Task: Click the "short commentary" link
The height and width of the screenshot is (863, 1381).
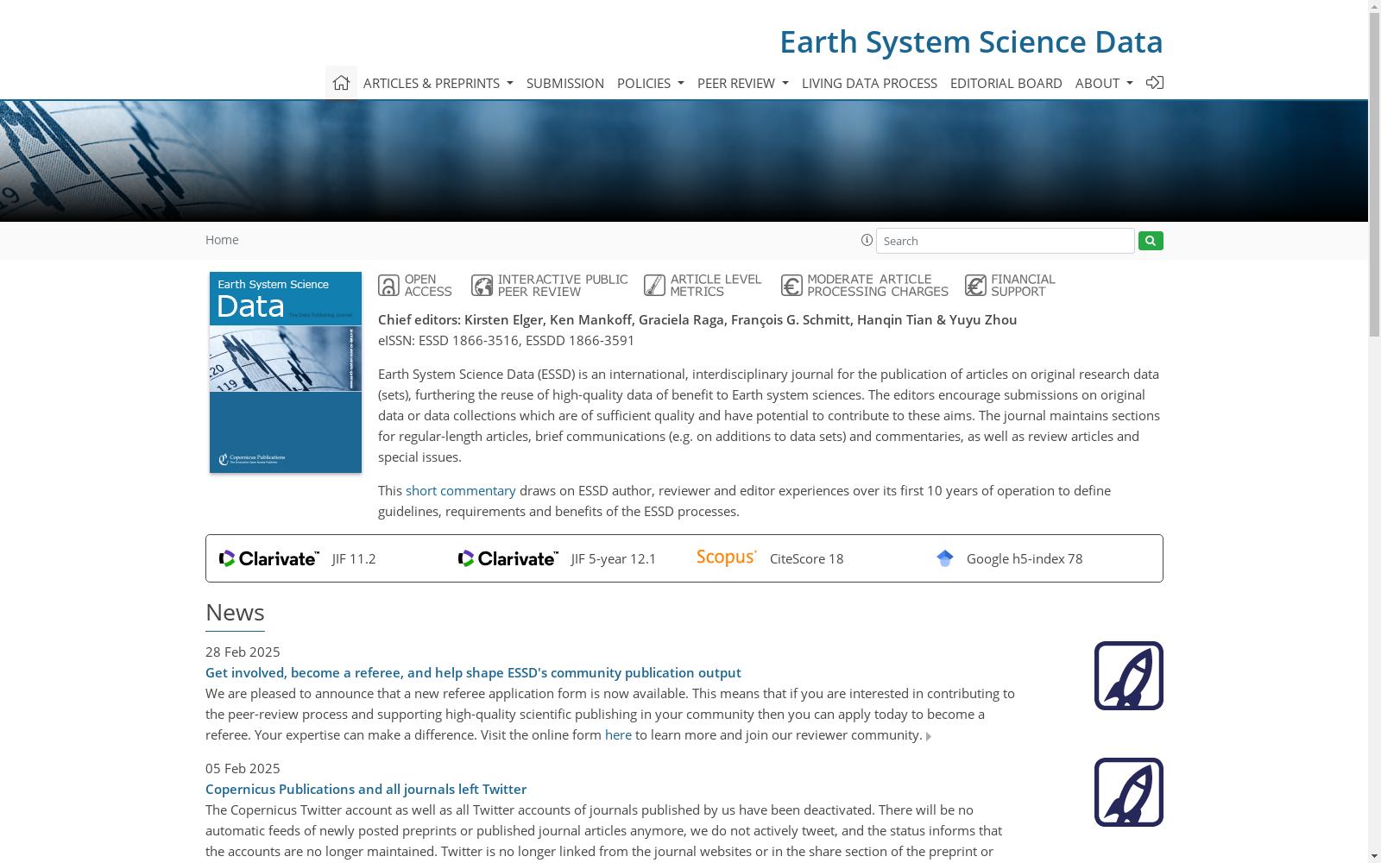Action: [x=460, y=490]
